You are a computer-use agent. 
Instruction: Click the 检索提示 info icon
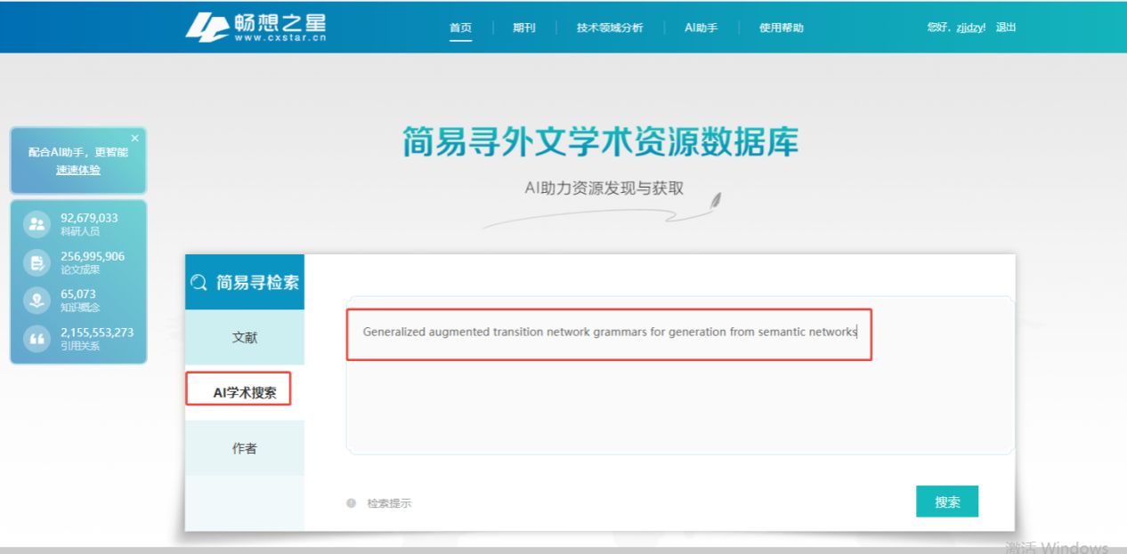pyautogui.click(x=351, y=503)
